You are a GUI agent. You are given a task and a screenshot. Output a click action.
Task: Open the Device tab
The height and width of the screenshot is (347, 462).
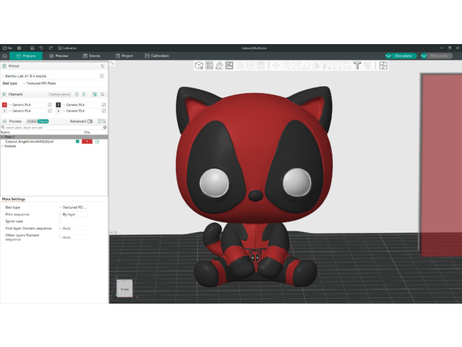(91, 56)
